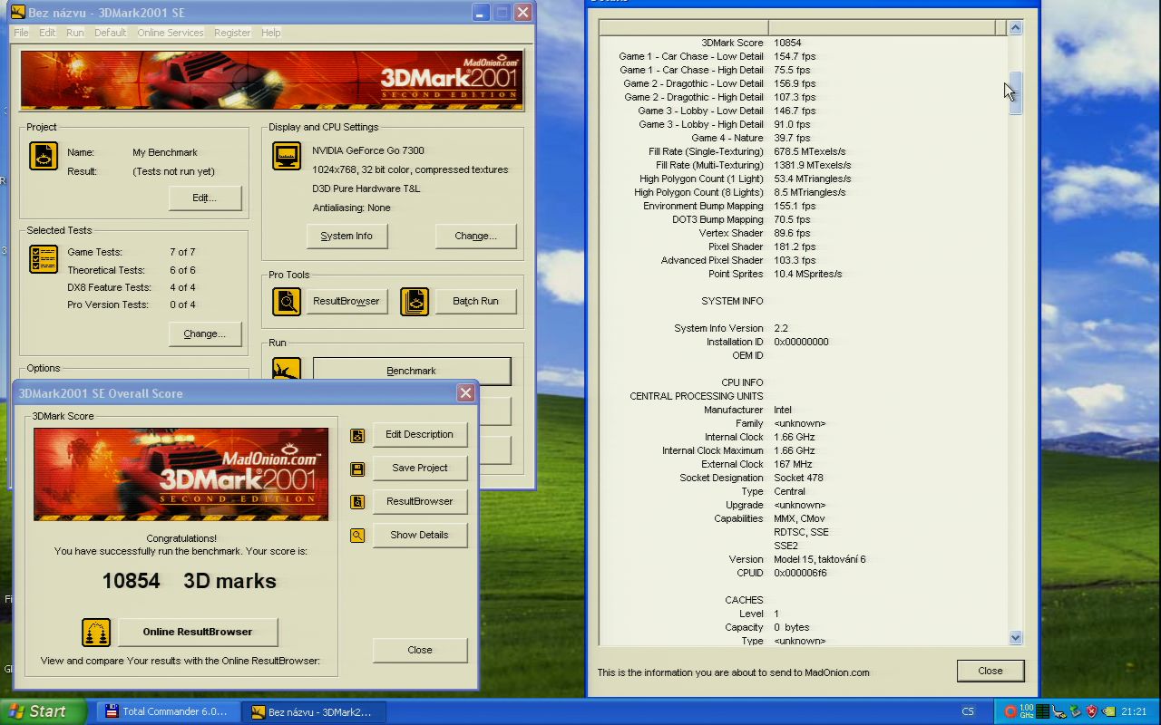Image resolution: width=1161 pixels, height=725 pixels.
Task: Click the Details window vertical scrollbar thumb
Action: [1015, 93]
